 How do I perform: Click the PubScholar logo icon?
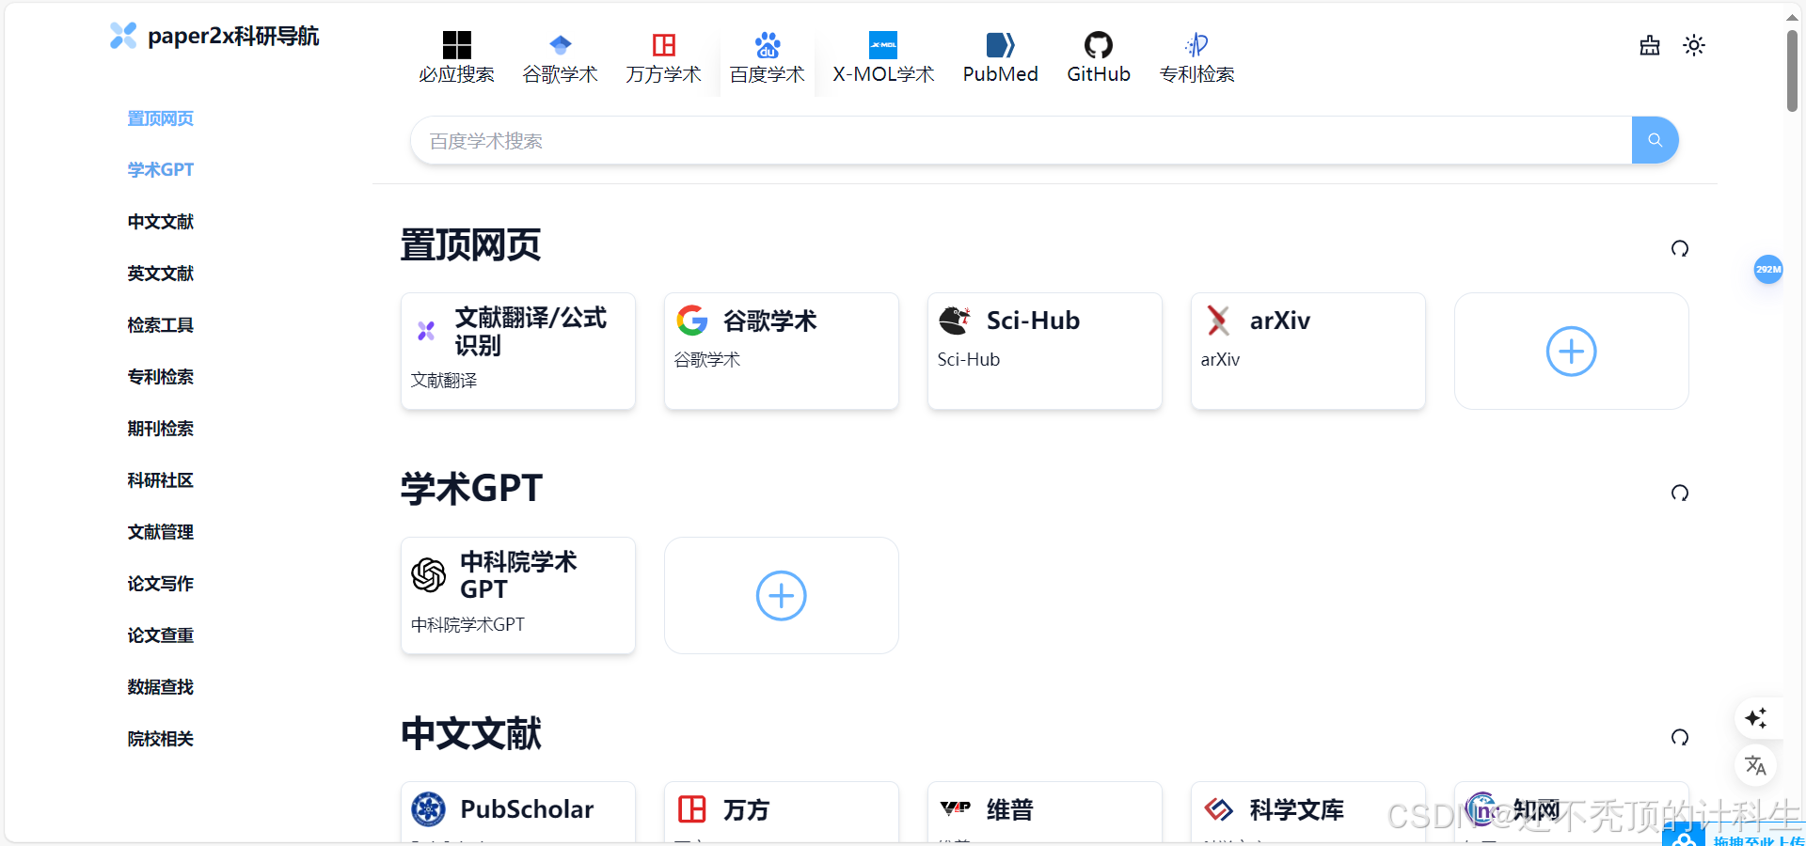coord(429,808)
